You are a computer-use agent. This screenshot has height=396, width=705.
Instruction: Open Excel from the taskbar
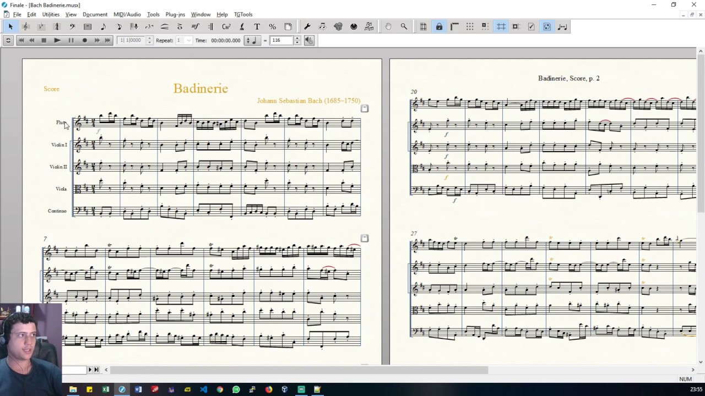105,389
